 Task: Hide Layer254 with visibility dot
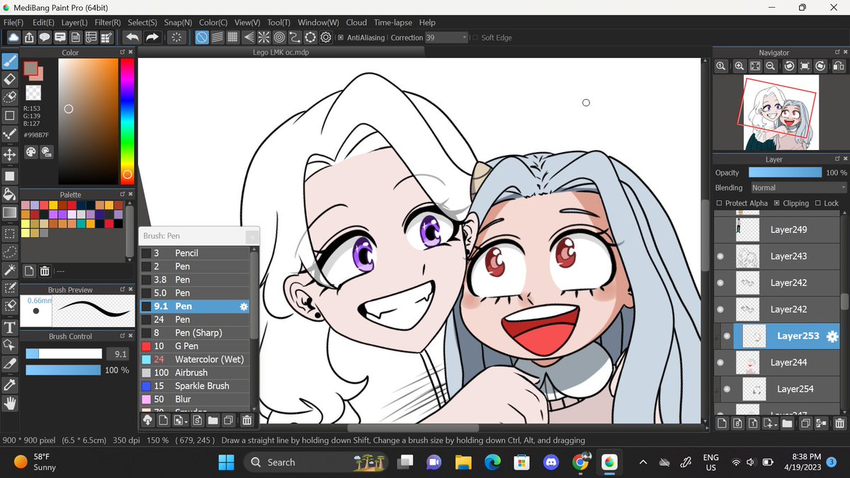(727, 389)
